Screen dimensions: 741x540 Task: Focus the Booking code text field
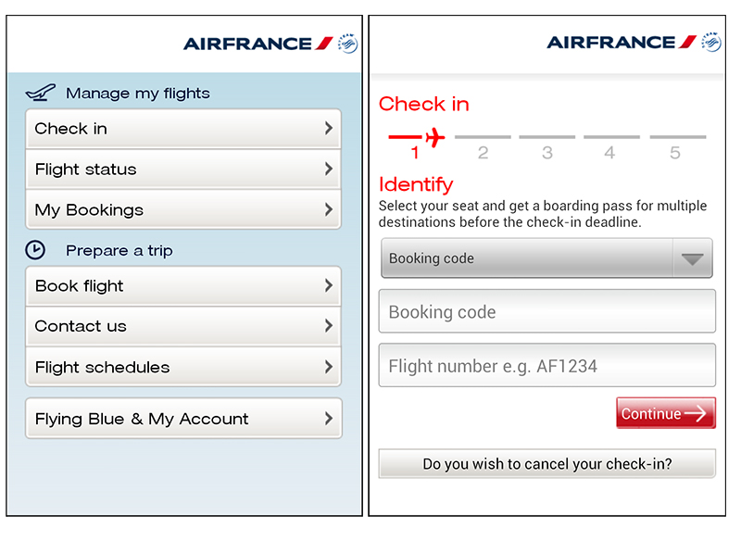coord(546,312)
